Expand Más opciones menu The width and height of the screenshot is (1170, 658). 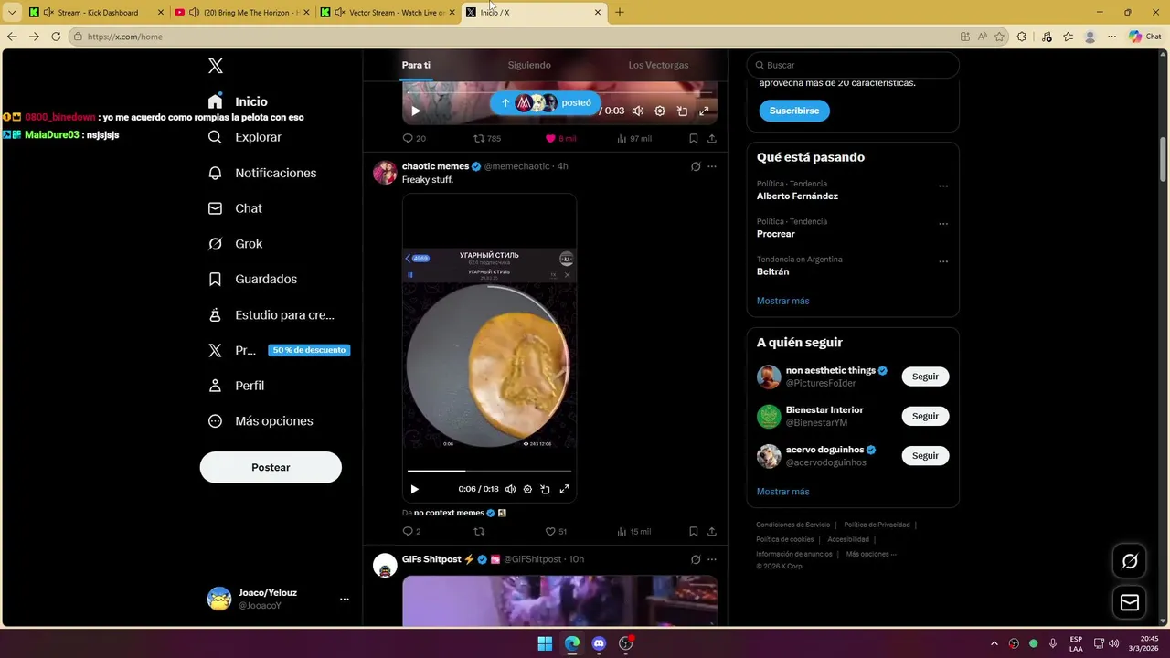[x=261, y=421]
